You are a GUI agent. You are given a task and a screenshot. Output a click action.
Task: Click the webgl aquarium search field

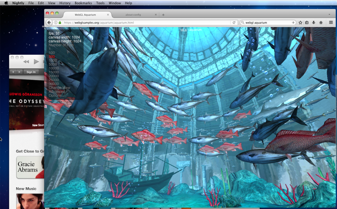(268, 23)
